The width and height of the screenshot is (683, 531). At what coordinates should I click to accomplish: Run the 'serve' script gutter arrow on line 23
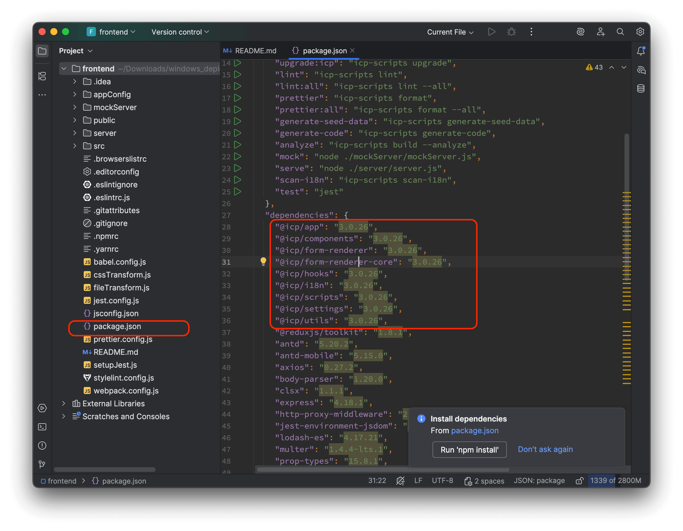(x=238, y=168)
